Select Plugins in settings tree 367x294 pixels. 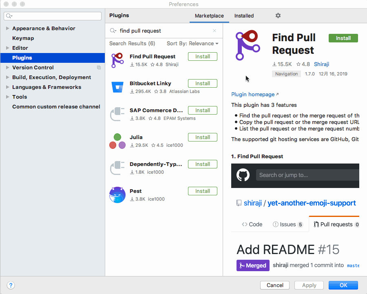[53, 58]
